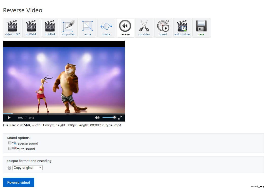This screenshot has width=269, height=189.
Task: Click the Reverse video! button
Action: 19,182
